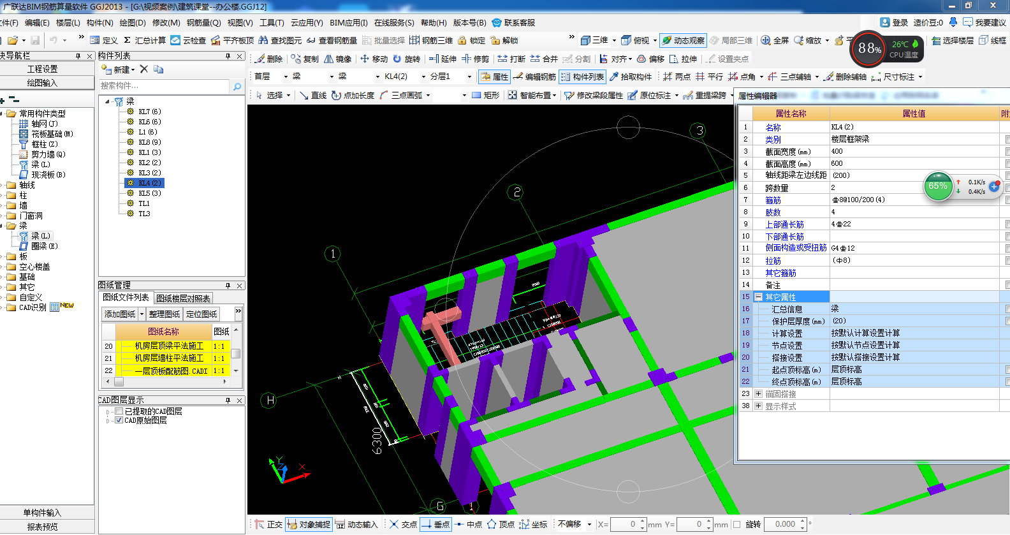The width and height of the screenshot is (1010, 535).
Task: Collapse the 其它属性 property group
Action: coord(759,297)
